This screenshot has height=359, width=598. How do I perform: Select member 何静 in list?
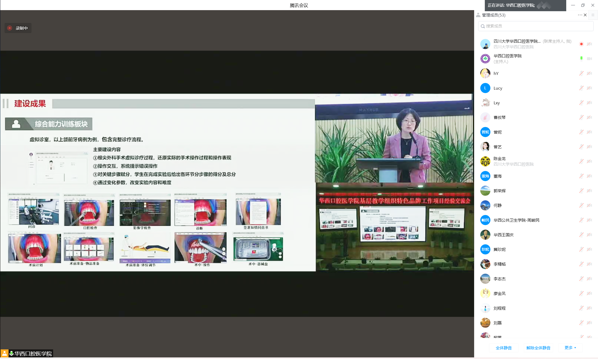pos(536,205)
